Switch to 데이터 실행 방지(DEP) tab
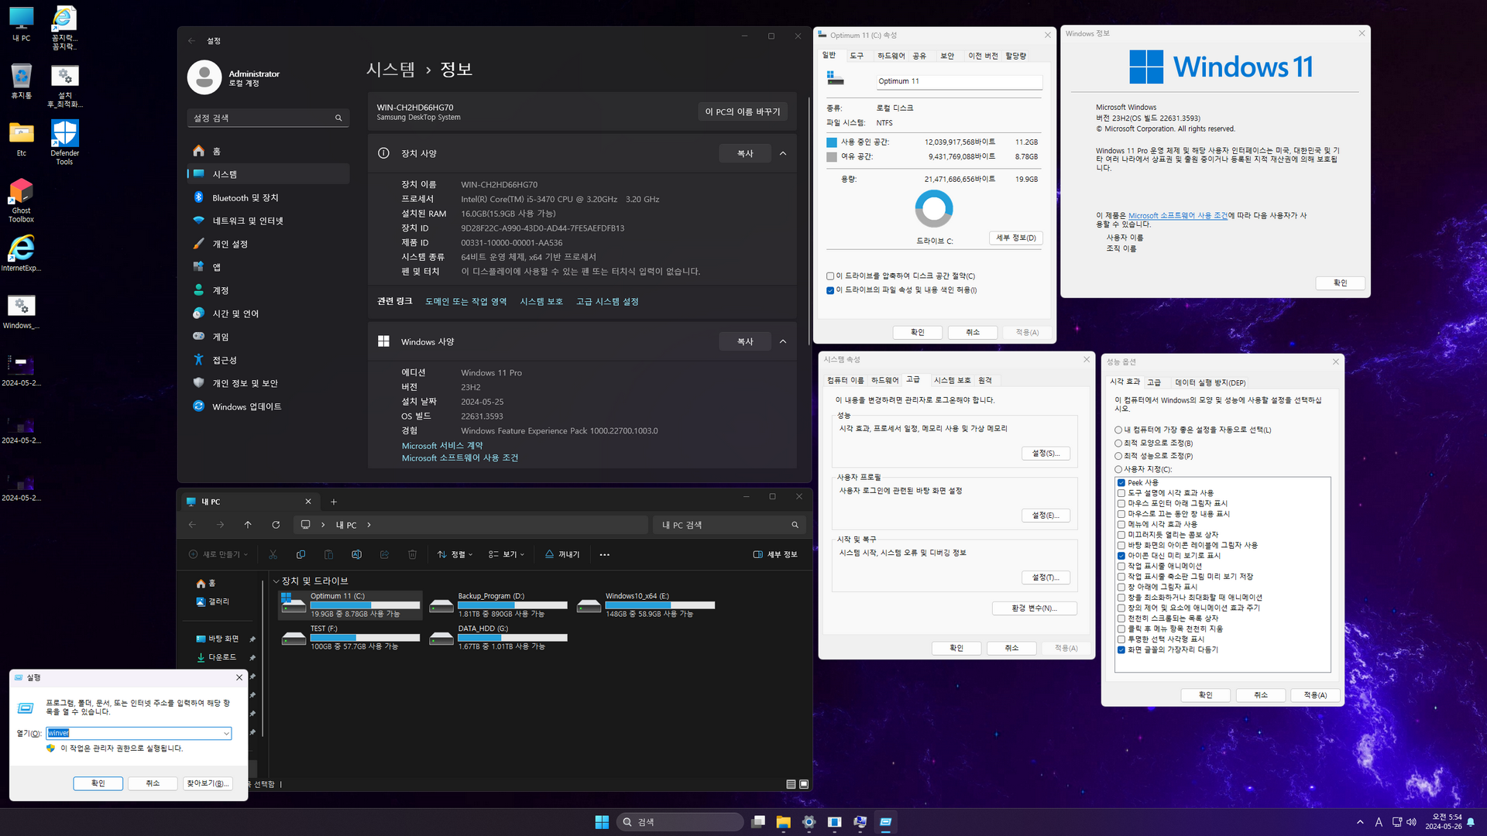Screen dimensions: 1487x836 click(x=1210, y=382)
